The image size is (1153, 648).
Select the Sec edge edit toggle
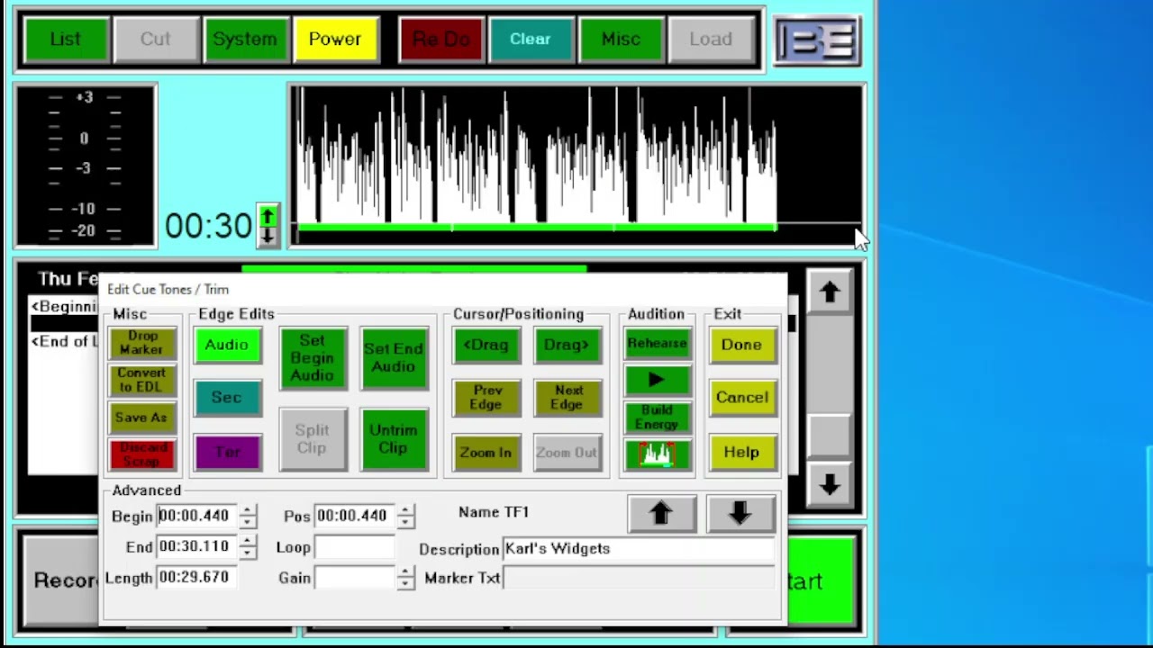[227, 398]
